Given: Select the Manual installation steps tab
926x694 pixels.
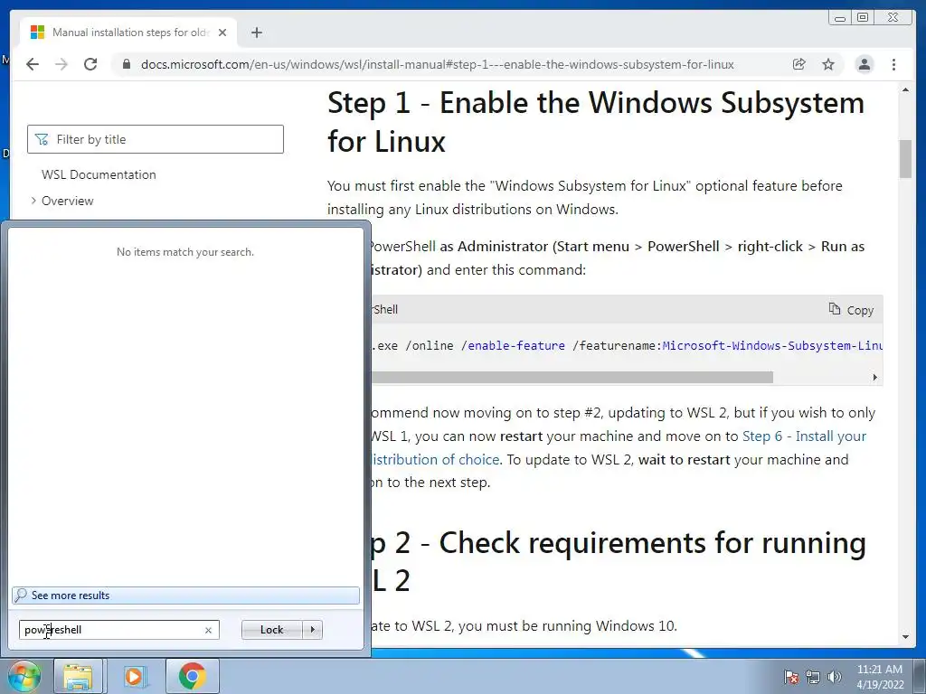Looking at the screenshot, I should pos(128,33).
